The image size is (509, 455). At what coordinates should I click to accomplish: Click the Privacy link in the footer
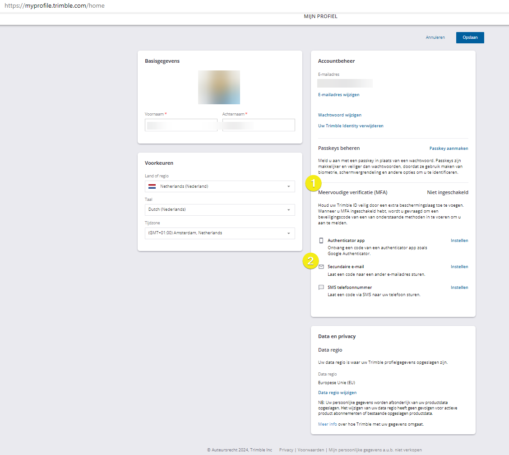pos(286,450)
